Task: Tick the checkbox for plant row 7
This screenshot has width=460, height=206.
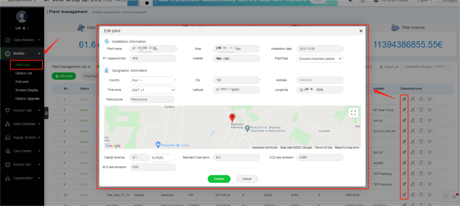Action: (x=57, y=163)
